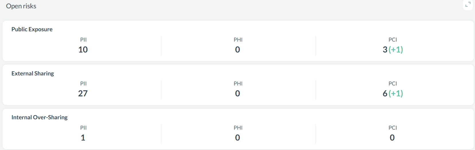Select the External Sharing PCI count of 6
475x150 pixels.
click(x=385, y=93)
